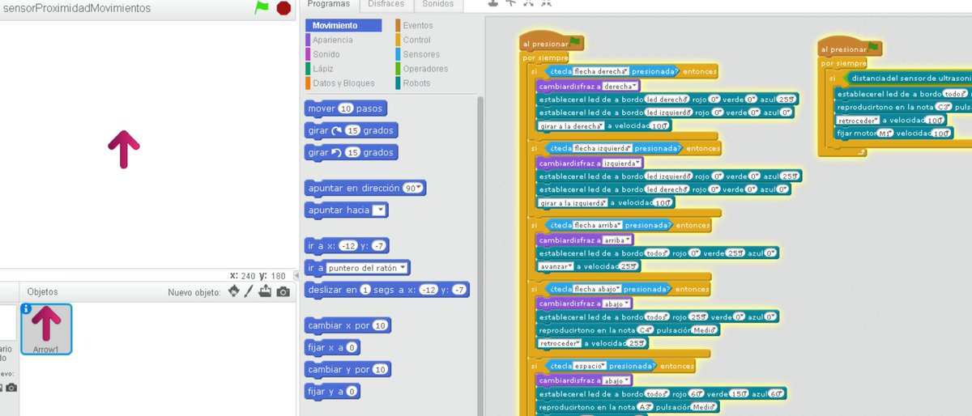Screen dimensions: 972x416
Task: Upload sprite from file icon
Action: click(265, 291)
